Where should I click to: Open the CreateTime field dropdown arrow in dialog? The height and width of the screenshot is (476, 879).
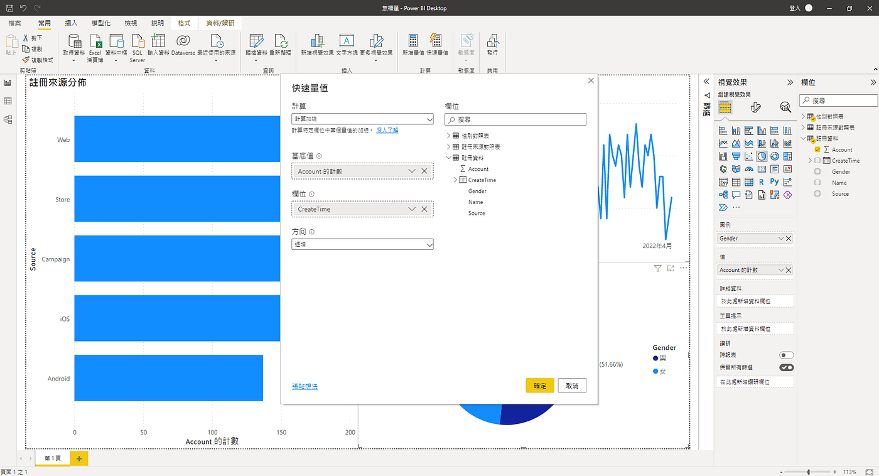(x=412, y=209)
